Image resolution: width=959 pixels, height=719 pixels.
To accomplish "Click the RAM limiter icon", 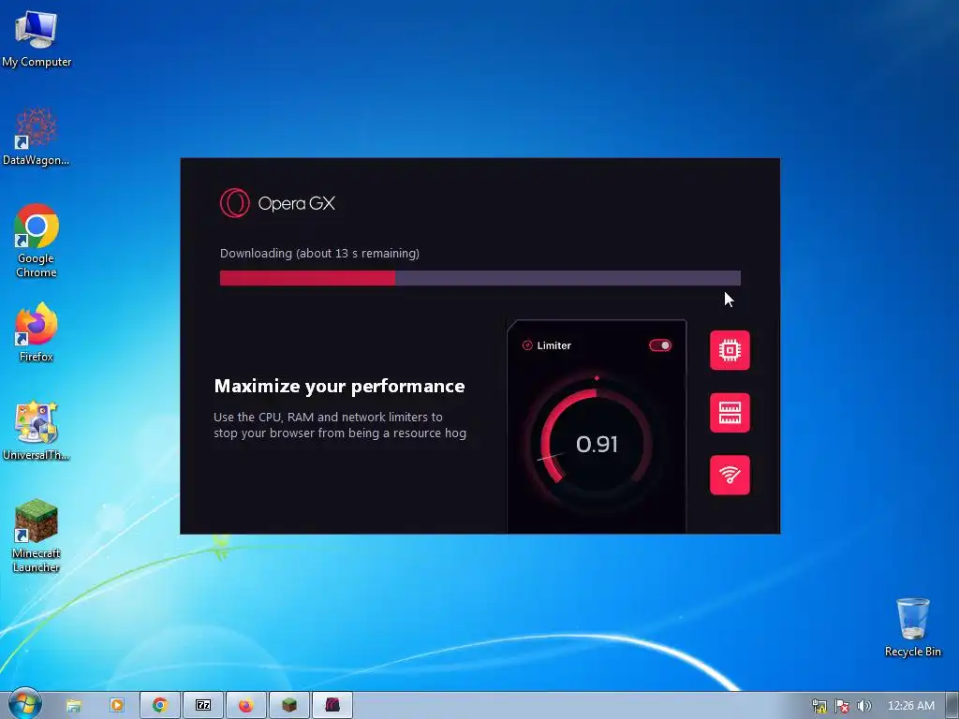I will 730,413.
